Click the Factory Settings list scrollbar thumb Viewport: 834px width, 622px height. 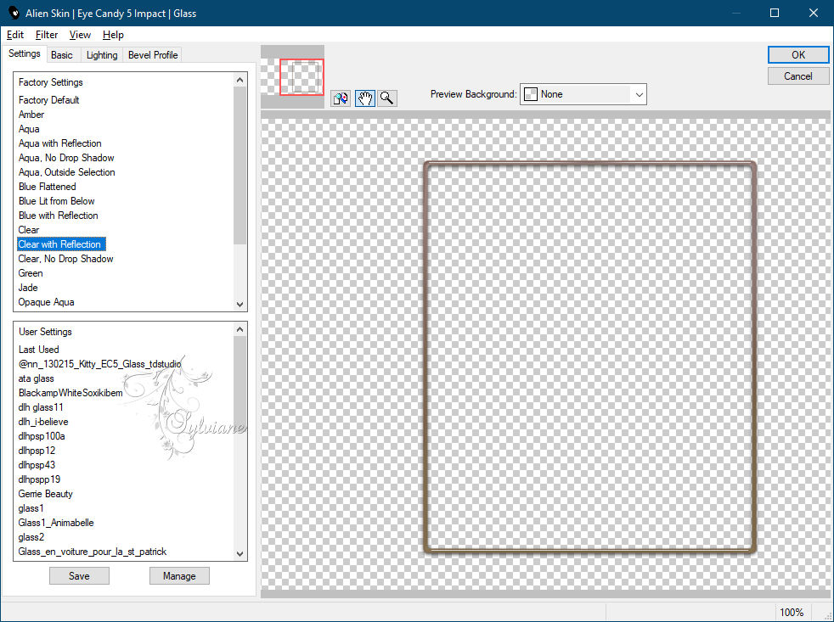coord(239,165)
